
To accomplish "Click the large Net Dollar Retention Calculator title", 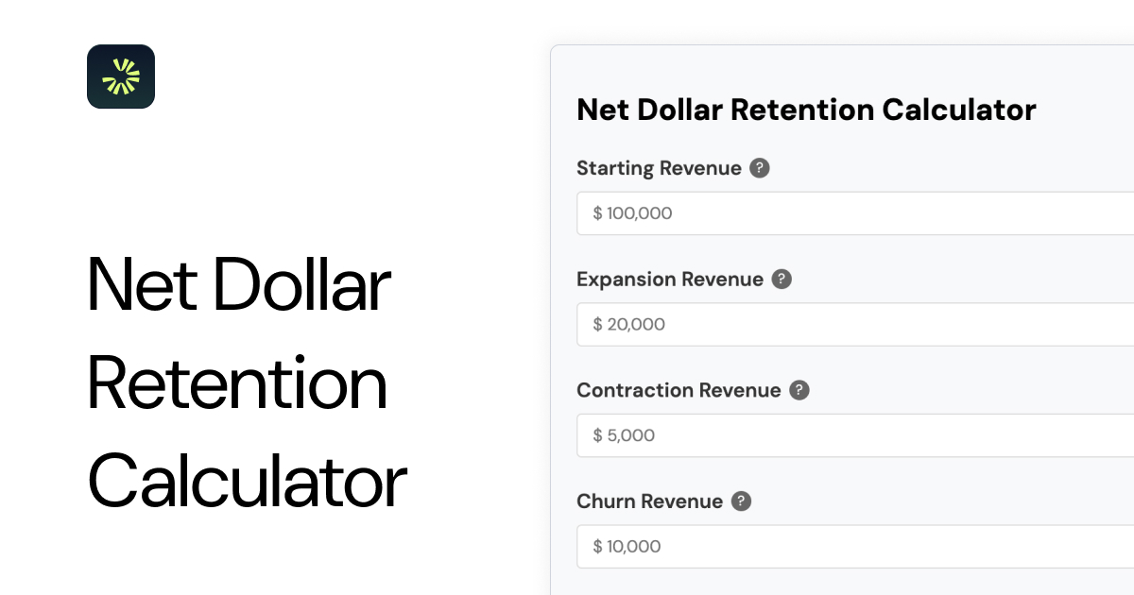I will pos(246,382).
